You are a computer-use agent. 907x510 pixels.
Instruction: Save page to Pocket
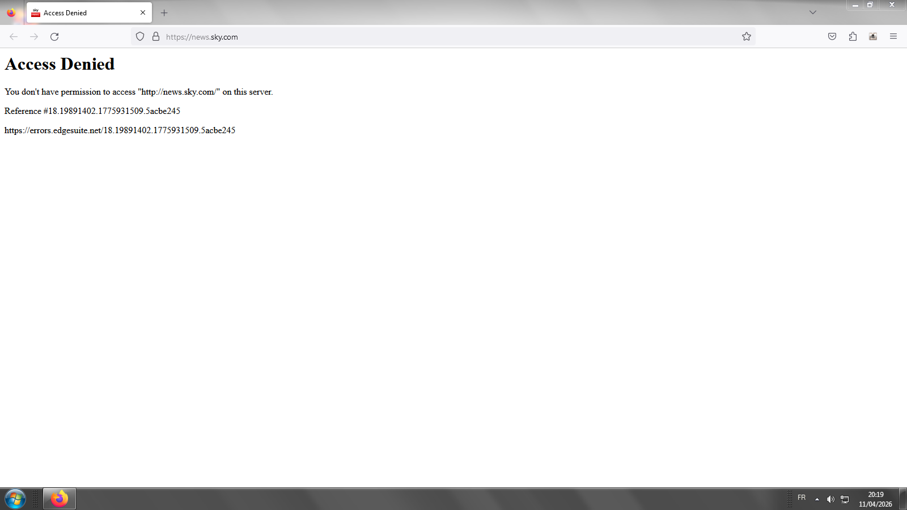pos(832,37)
